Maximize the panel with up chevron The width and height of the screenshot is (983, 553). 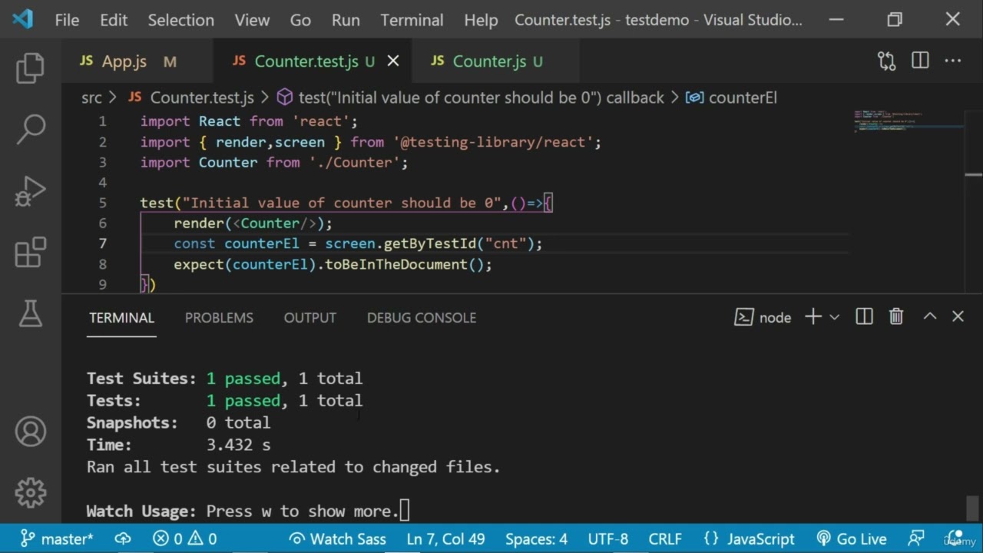point(929,316)
